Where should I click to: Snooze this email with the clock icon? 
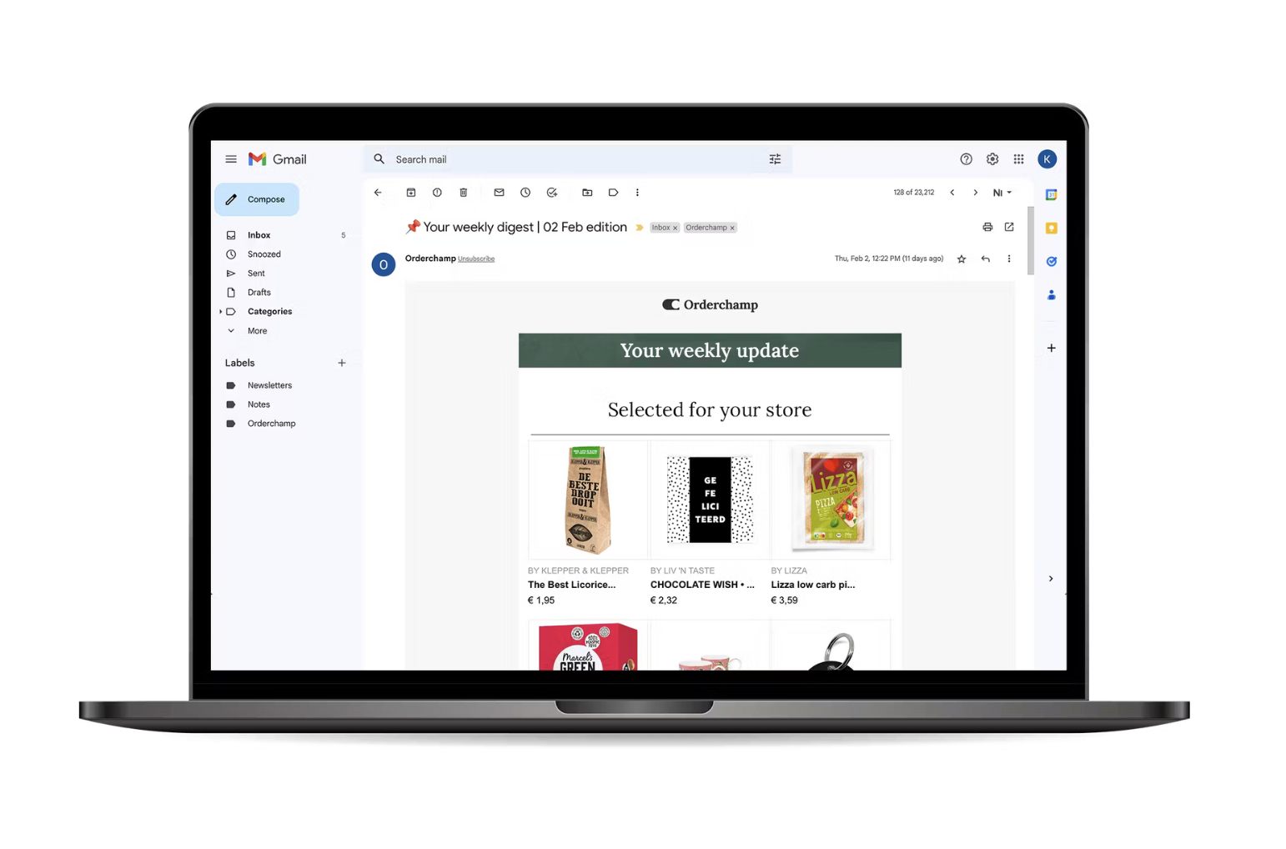525,193
